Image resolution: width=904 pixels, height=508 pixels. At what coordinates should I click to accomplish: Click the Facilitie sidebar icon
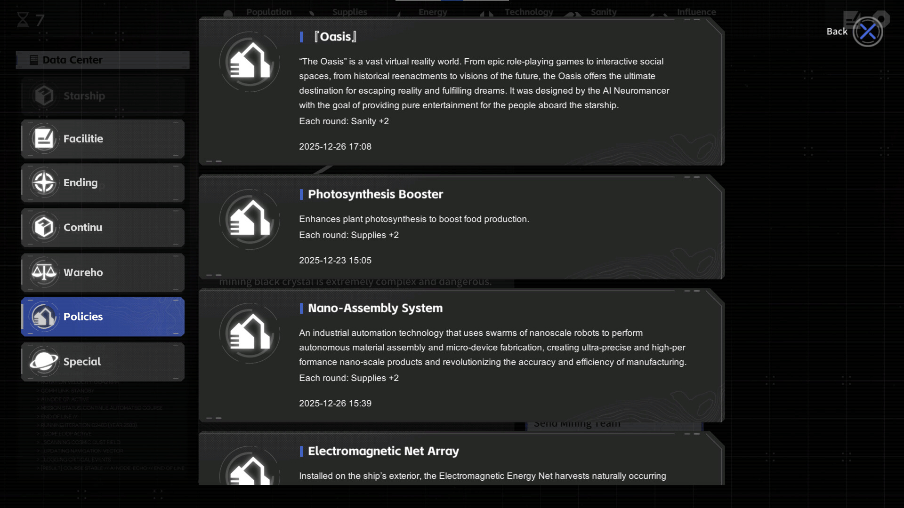pyautogui.click(x=44, y=139)
